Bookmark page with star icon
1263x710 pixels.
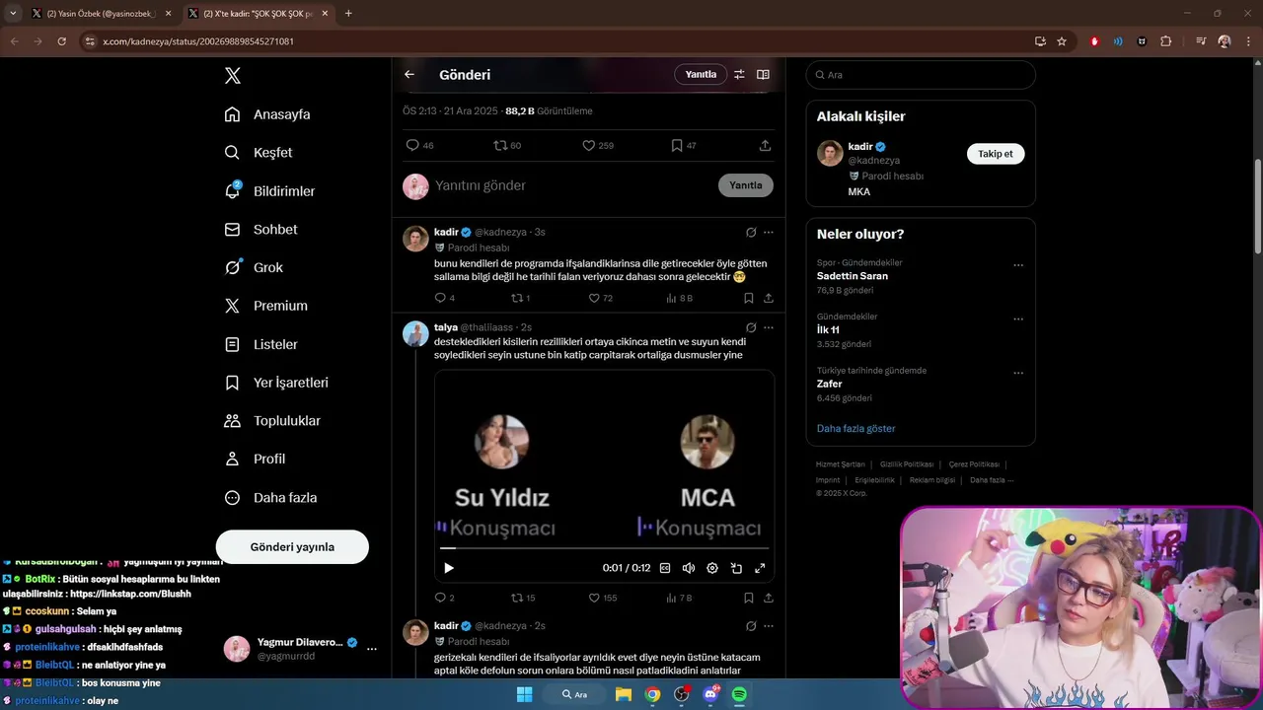click(x=1062, y=41)
